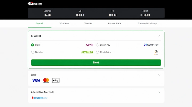
Task: Open the Deposit tab
Action: point(39,23)
